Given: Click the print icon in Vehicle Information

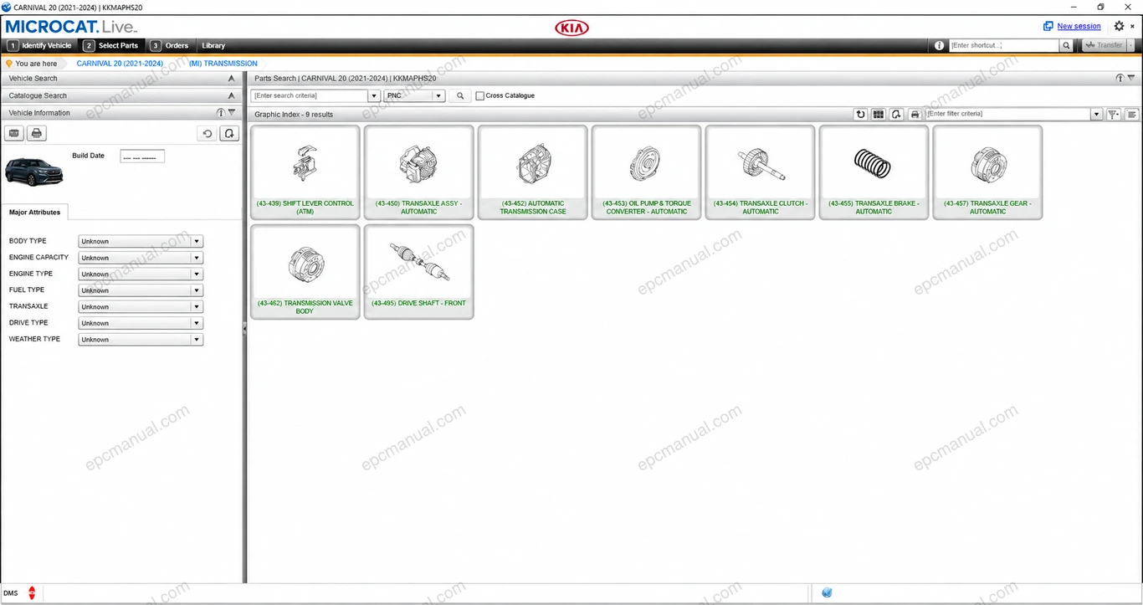Looking at the screenshot, I should (36, 133).
